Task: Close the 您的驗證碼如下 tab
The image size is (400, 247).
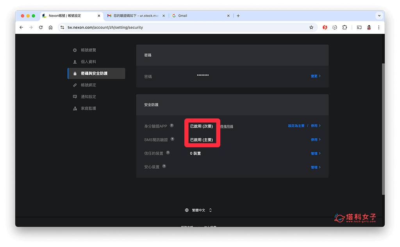Action: 164,16
